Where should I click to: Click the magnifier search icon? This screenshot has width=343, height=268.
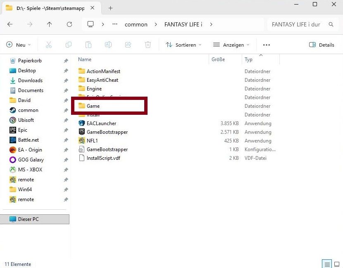(331, 24)
